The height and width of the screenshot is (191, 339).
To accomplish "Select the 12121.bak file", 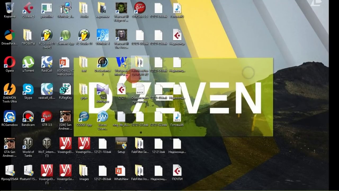I will pyautogui.click(x=158, y=145).
